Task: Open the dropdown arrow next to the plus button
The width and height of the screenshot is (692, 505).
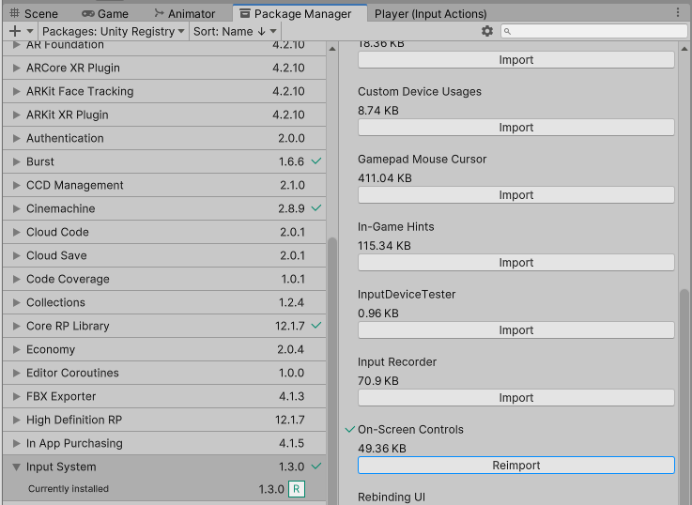Action: (x=30, y=31)
